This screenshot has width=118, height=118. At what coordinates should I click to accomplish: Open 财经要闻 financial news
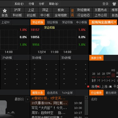pos(84,10)
